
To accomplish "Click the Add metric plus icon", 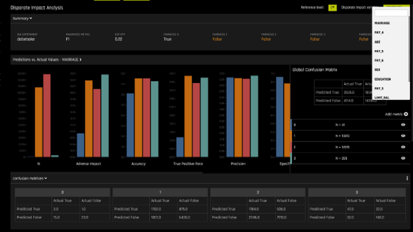I will 406,114.
